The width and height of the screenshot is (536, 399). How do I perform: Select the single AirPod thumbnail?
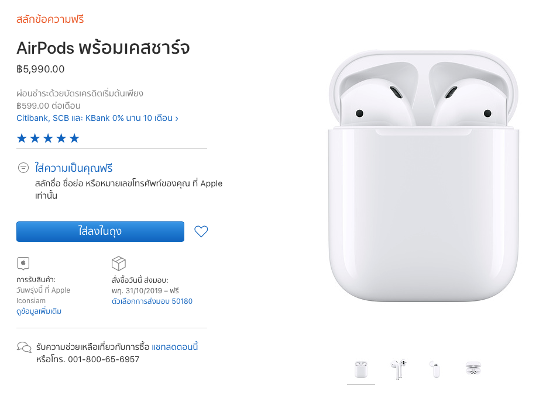435,370
